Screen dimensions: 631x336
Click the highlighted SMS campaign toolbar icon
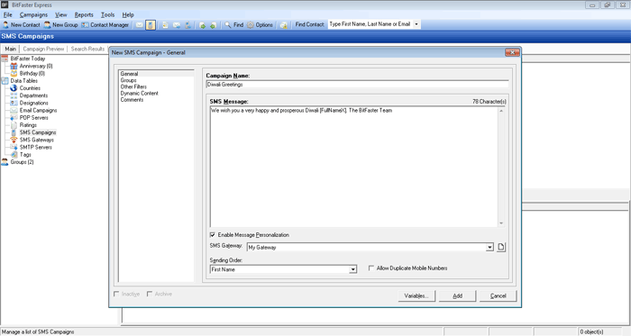click(151, 25)
